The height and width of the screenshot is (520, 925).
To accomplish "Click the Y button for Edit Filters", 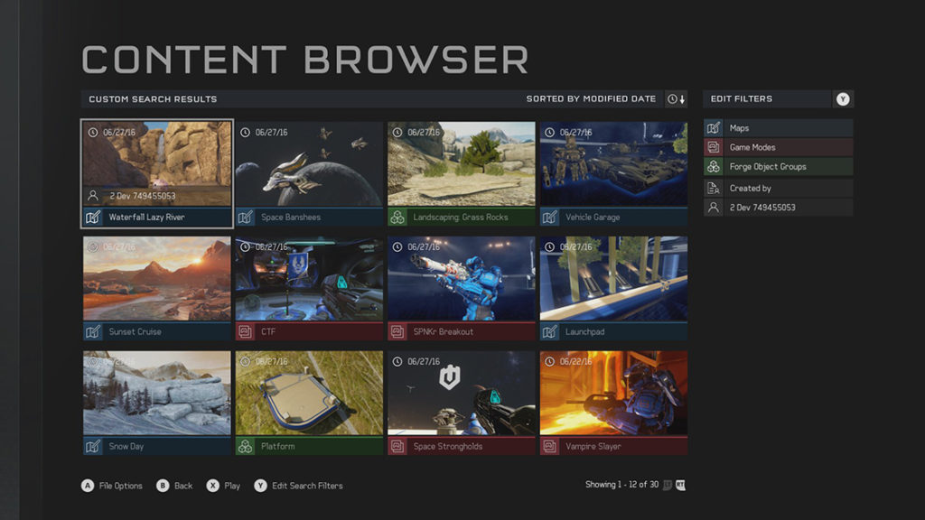I will pos(842,98).
